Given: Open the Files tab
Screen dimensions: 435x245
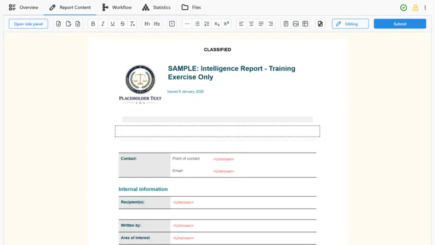Looking at the screenshot, I should tap(191, 8).
